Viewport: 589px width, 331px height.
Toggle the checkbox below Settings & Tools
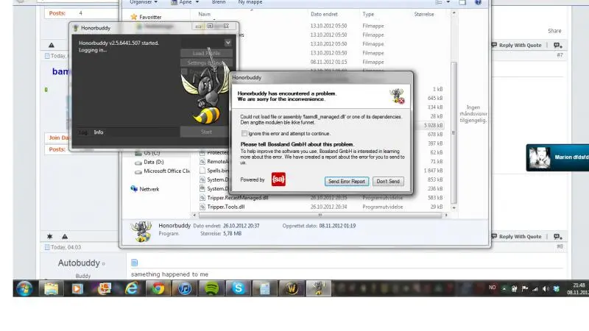[184, 71]
